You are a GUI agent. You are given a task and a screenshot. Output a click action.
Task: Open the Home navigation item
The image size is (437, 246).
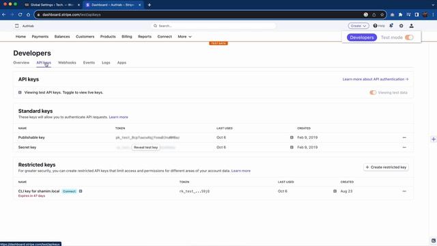coord(20,36)
